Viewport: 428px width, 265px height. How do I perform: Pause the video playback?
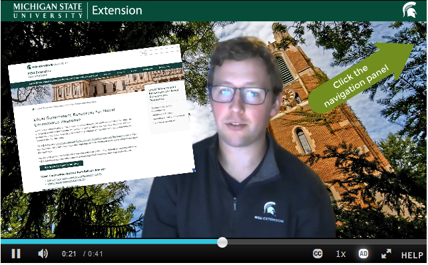[x=16, y=254]
